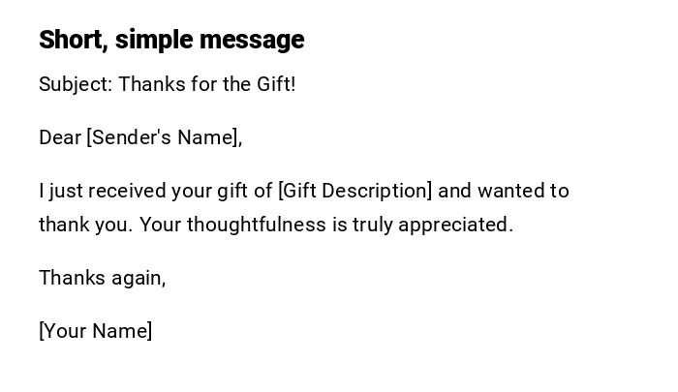Select the [Your Name] signature placeholder

point(95,331)
